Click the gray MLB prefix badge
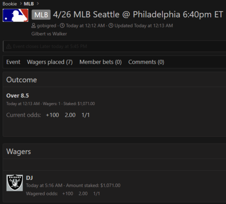226x204 pixels. [41, 15]
